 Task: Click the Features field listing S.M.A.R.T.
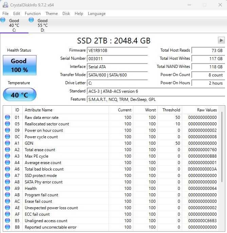point(156,100)
